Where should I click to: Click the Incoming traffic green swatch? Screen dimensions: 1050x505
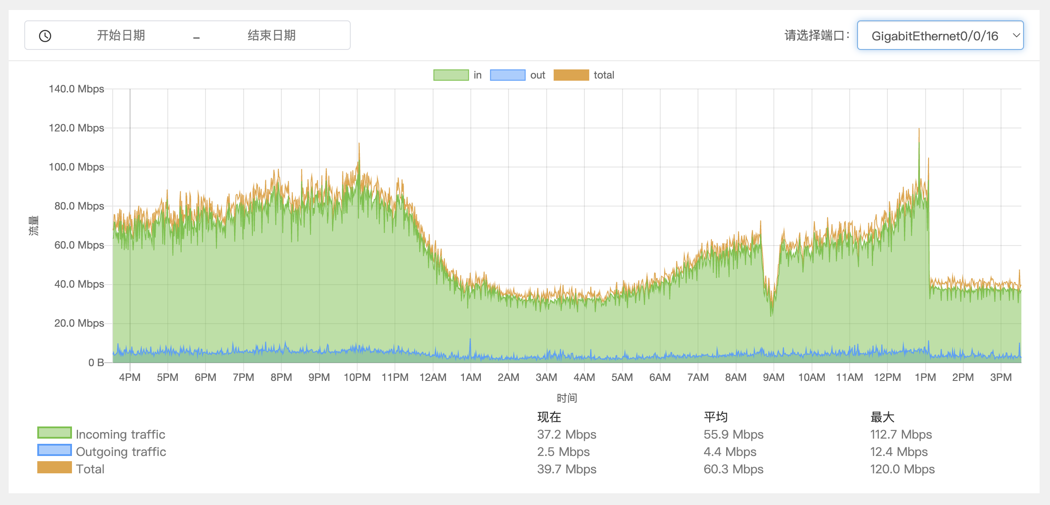coord(55,433)
